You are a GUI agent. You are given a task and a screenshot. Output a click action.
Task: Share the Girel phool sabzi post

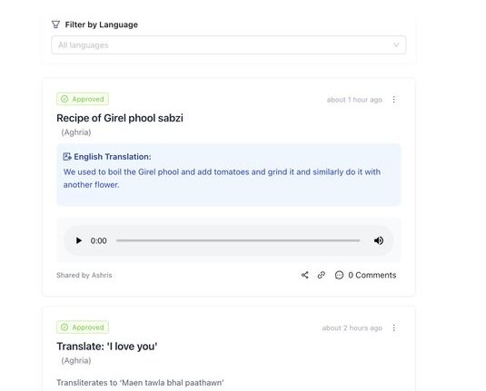[x=304, y=275]
